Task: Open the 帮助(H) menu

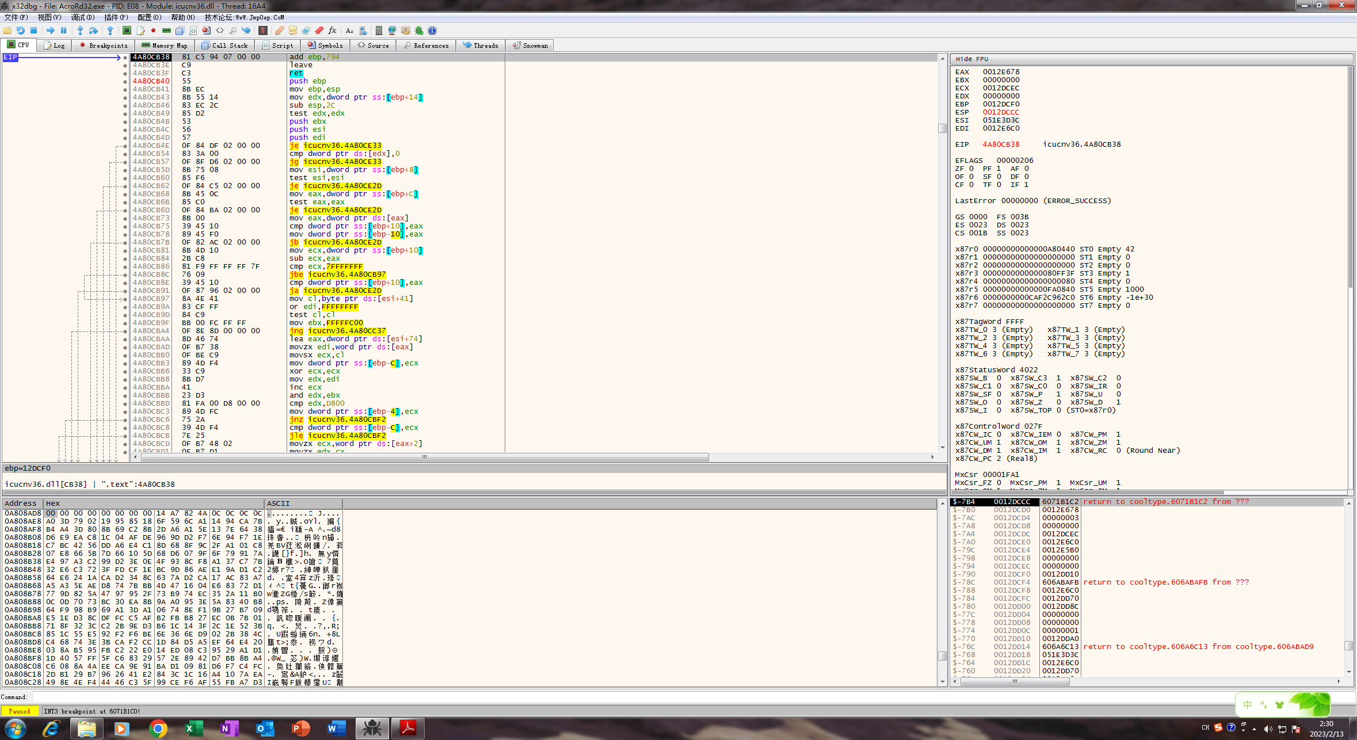Action: pos(183,17)
